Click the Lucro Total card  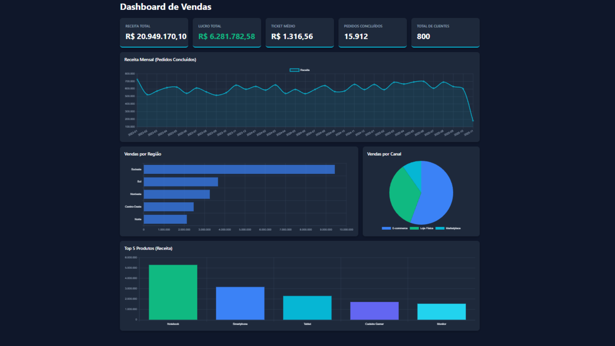[226, 32]
